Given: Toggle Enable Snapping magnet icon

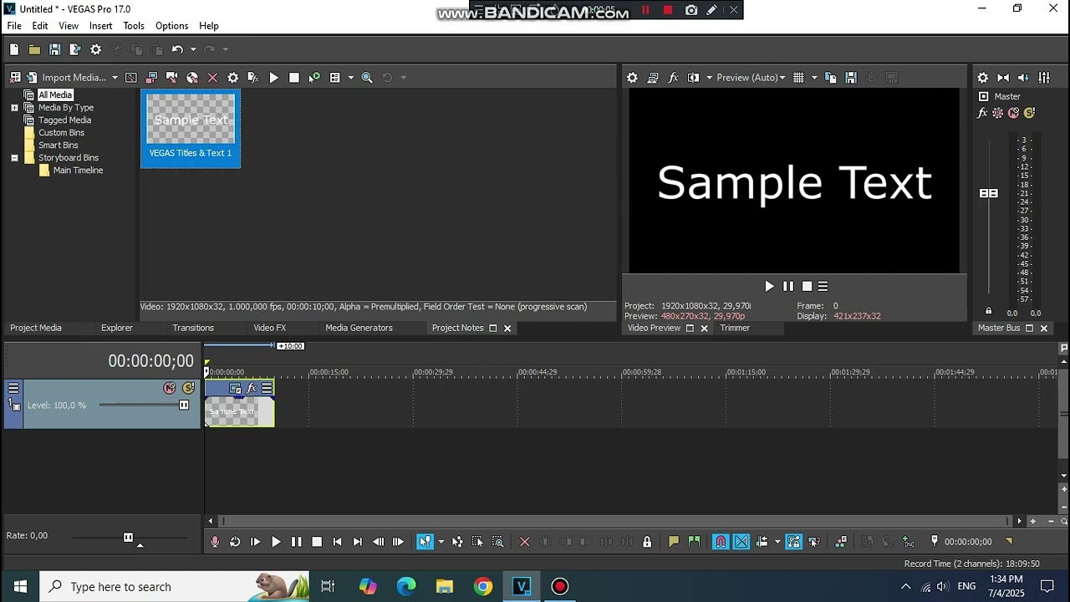Looking at the screenshot, I should 721,542.
